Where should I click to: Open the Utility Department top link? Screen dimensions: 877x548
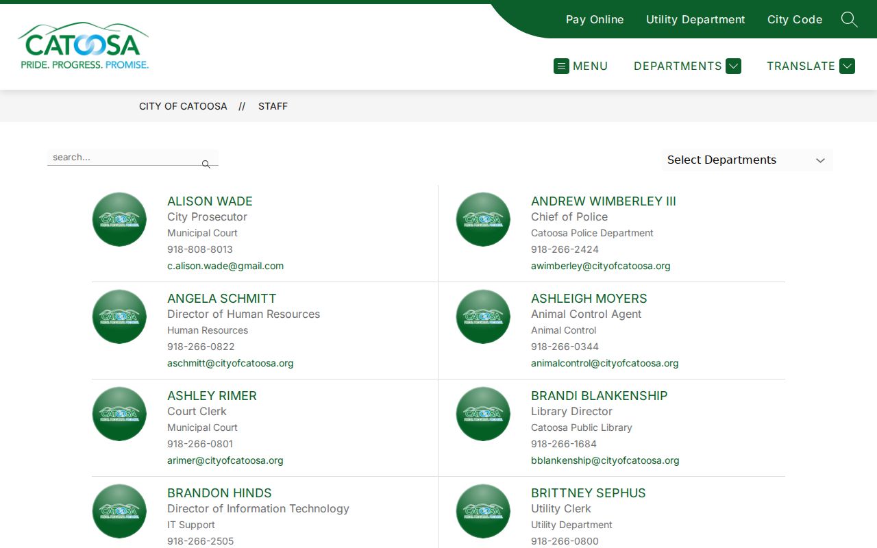coord(695,19)
